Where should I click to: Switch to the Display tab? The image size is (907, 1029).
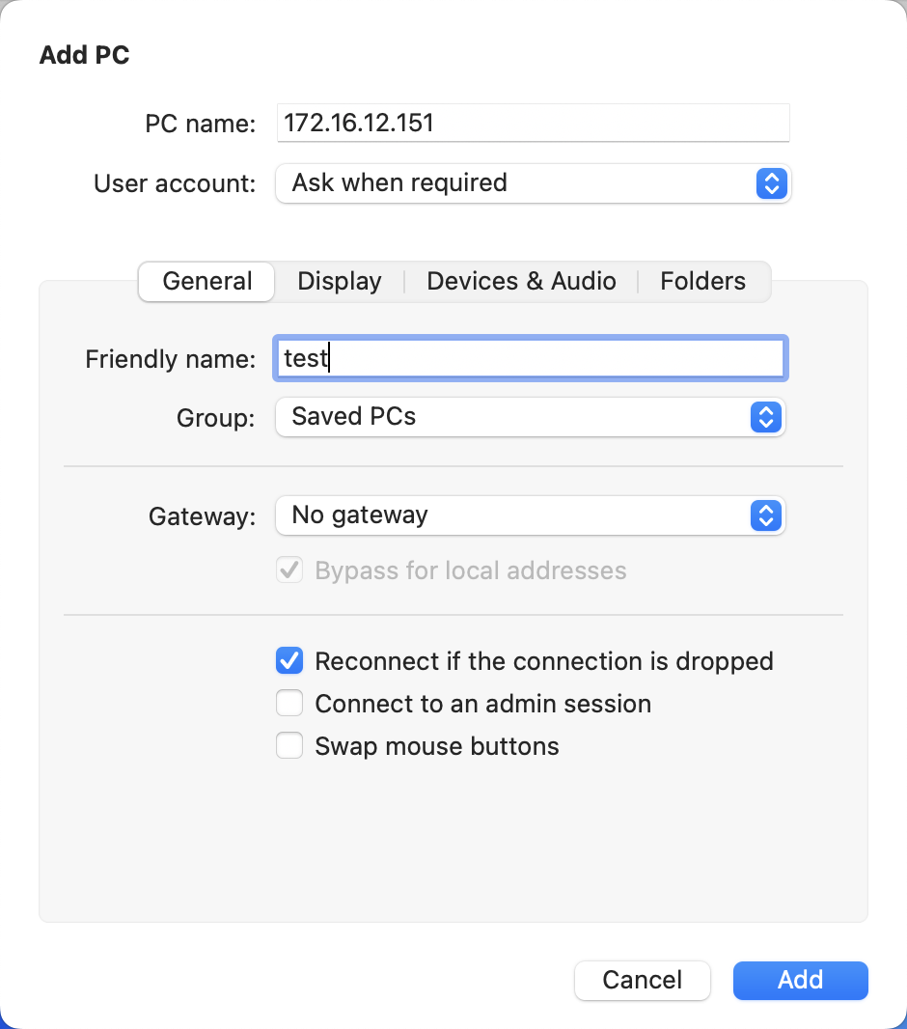click(x=339, y=281)
